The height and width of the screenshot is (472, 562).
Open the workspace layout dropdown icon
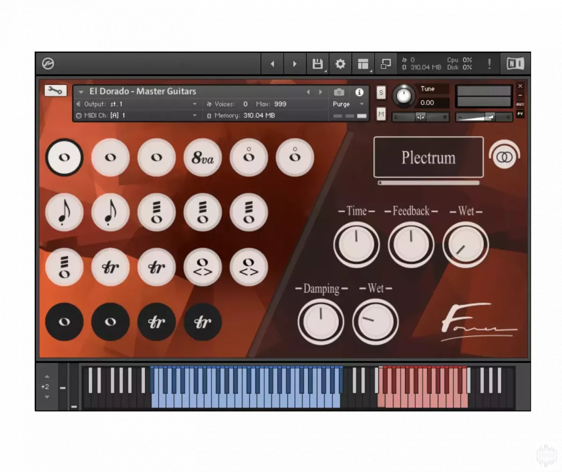coord(363,64)
